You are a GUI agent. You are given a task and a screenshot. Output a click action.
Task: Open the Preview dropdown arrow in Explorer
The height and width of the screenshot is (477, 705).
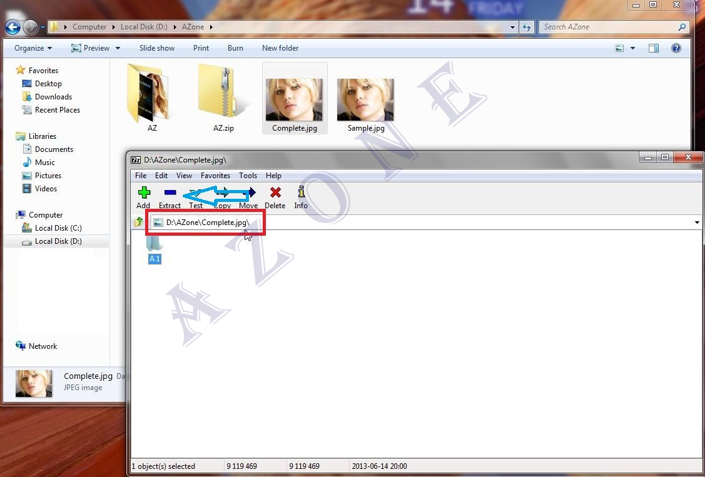pyautogui.click(x=118, y=48)
